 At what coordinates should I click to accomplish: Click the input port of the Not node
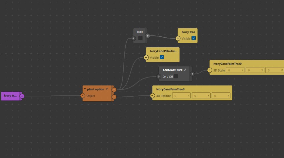tap(133, 38)
